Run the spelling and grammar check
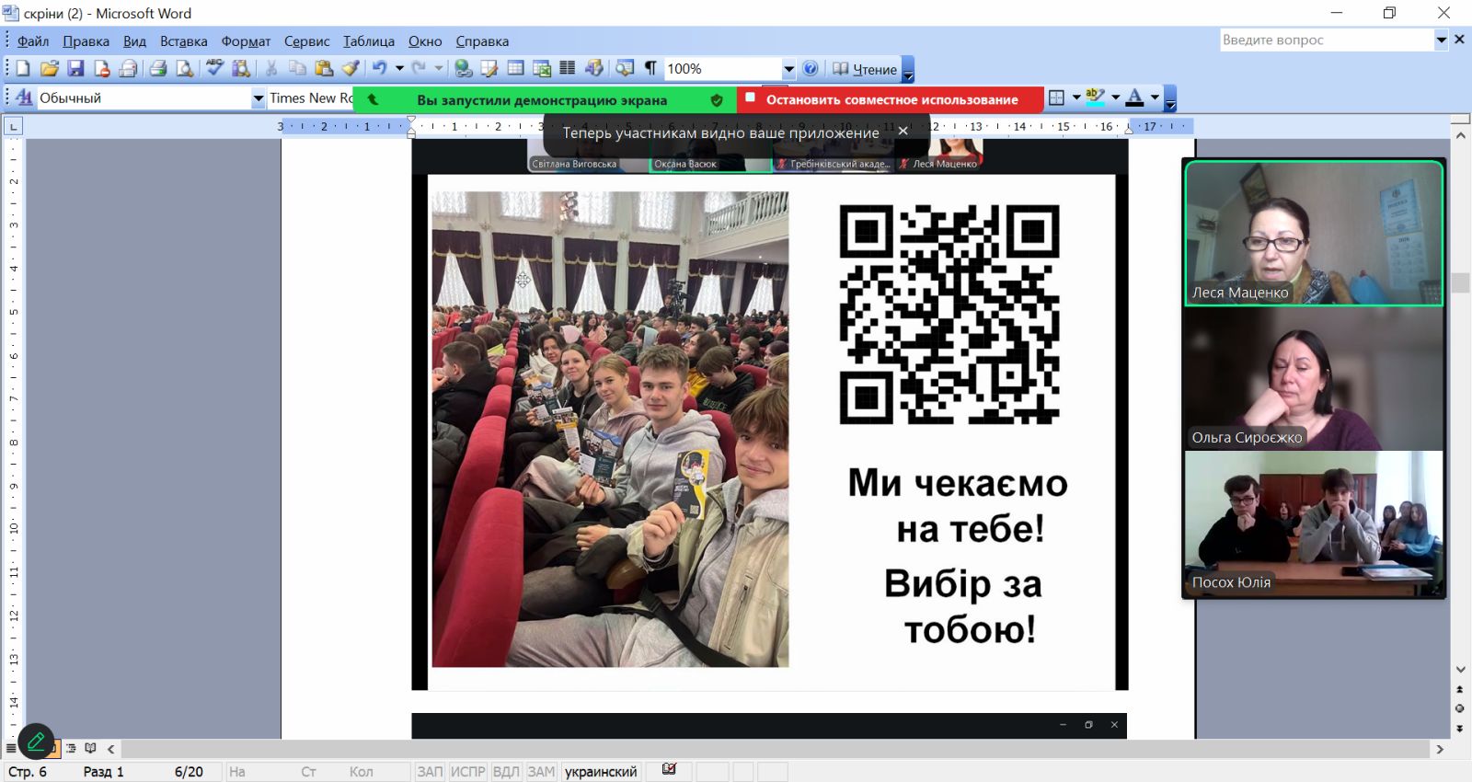Viewport: 1472px width, 782px height. (214, 69)
